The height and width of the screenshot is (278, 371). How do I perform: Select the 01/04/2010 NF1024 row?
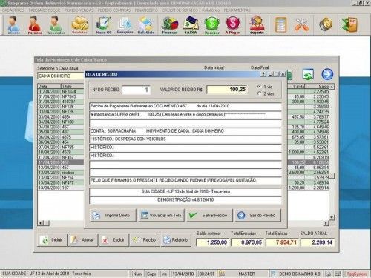pyautogui.click(x=61, y=91)
